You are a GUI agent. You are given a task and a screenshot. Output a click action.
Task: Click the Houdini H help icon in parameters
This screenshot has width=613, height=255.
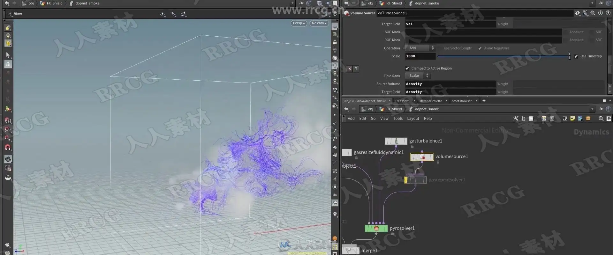(585, 13)
